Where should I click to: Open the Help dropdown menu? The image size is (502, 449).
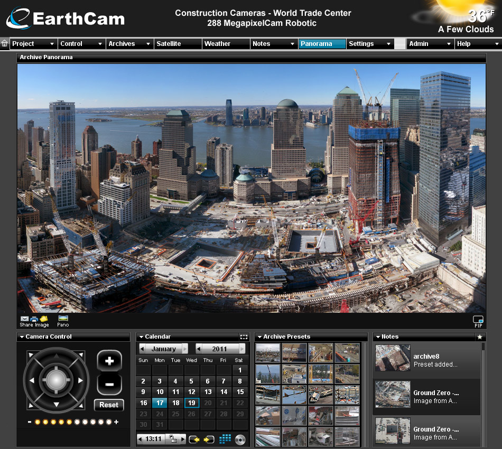pos(478,43)
